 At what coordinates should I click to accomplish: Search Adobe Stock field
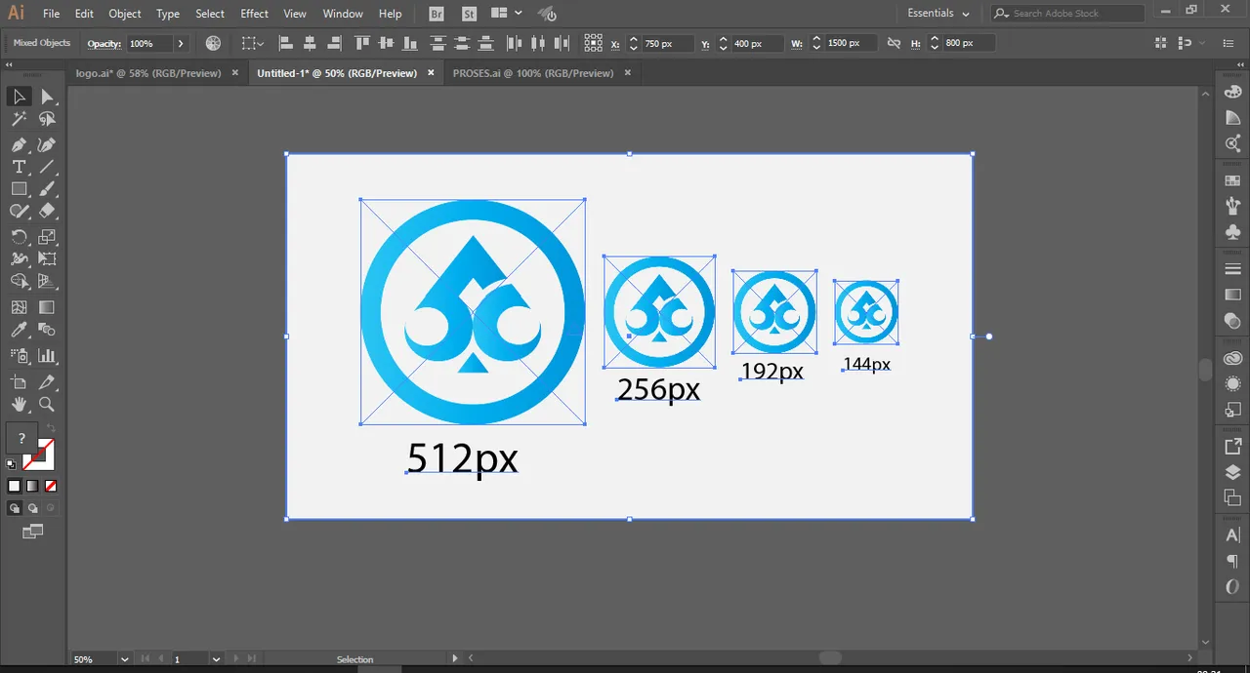coord(1067,14)
